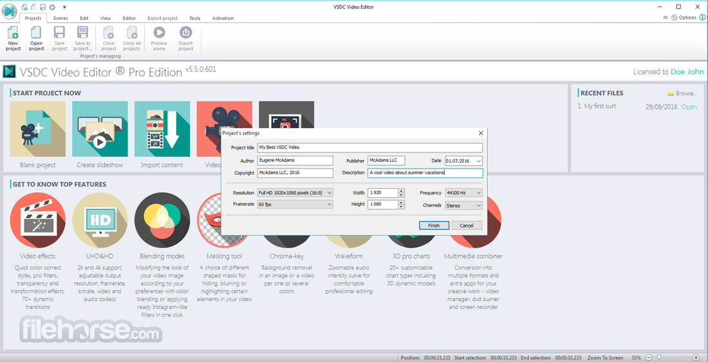
Task: Click the Browse link in Recent Files
Action: (686, 93)
